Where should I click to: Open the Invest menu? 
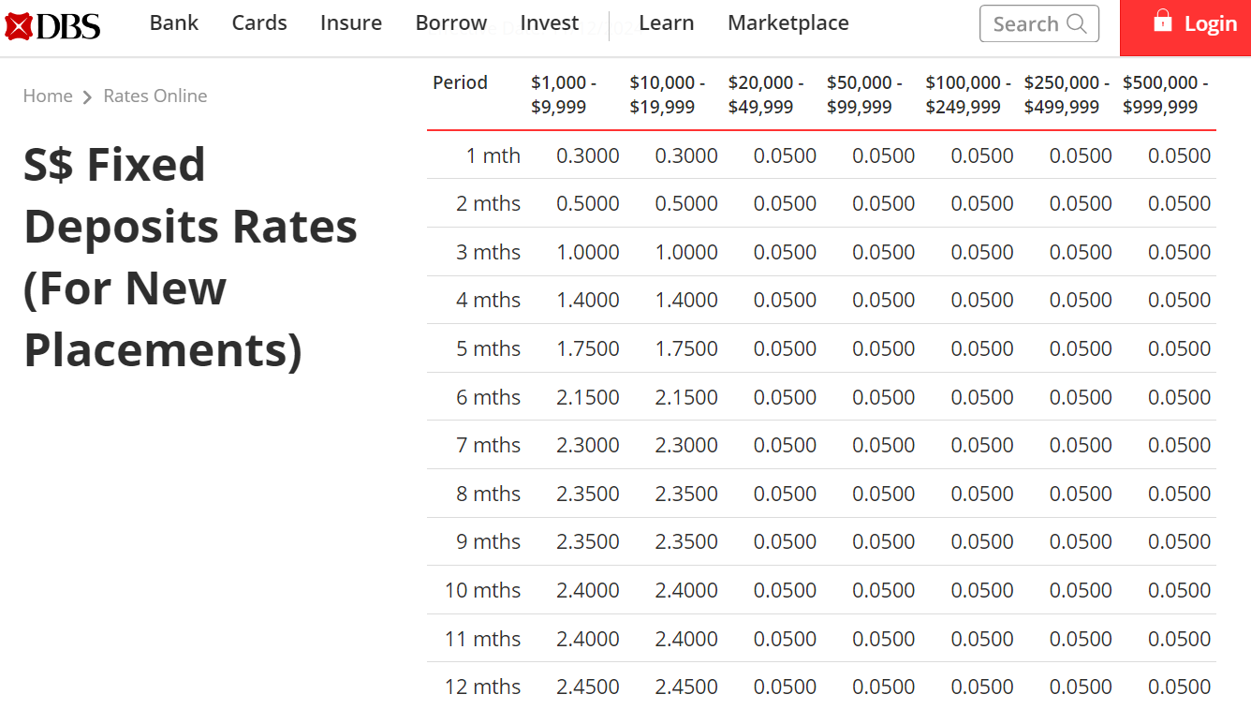pos(550,22)
